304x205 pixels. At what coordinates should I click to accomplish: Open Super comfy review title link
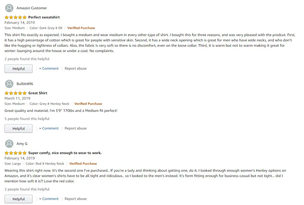65,153
